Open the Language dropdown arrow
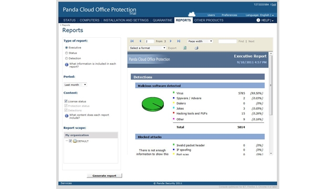The image size is (336, 189). coord(273,15)
